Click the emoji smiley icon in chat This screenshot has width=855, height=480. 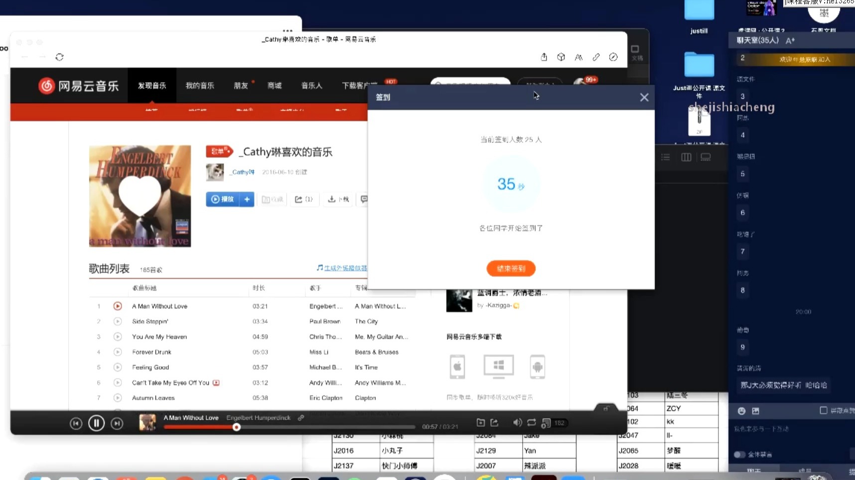[x=741, y=411]
